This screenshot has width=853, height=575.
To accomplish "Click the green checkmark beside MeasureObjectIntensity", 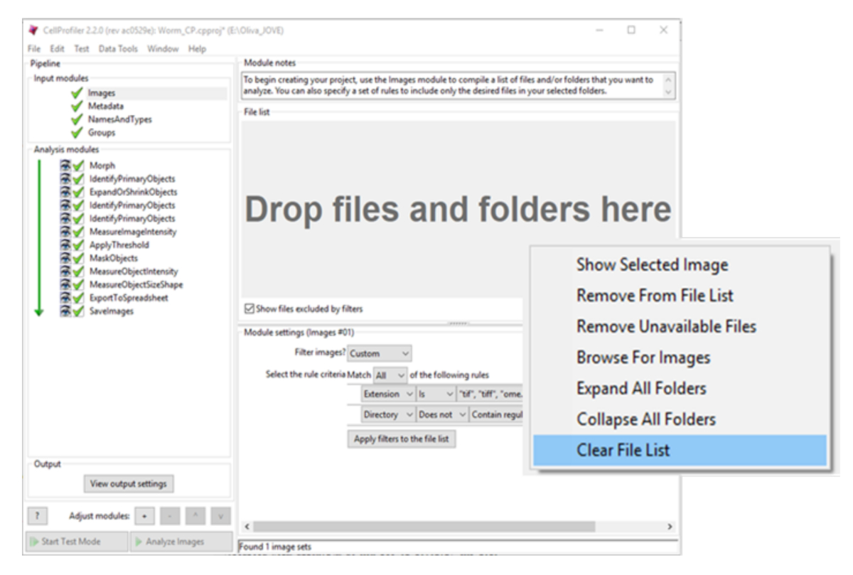I will click(78, 272).
